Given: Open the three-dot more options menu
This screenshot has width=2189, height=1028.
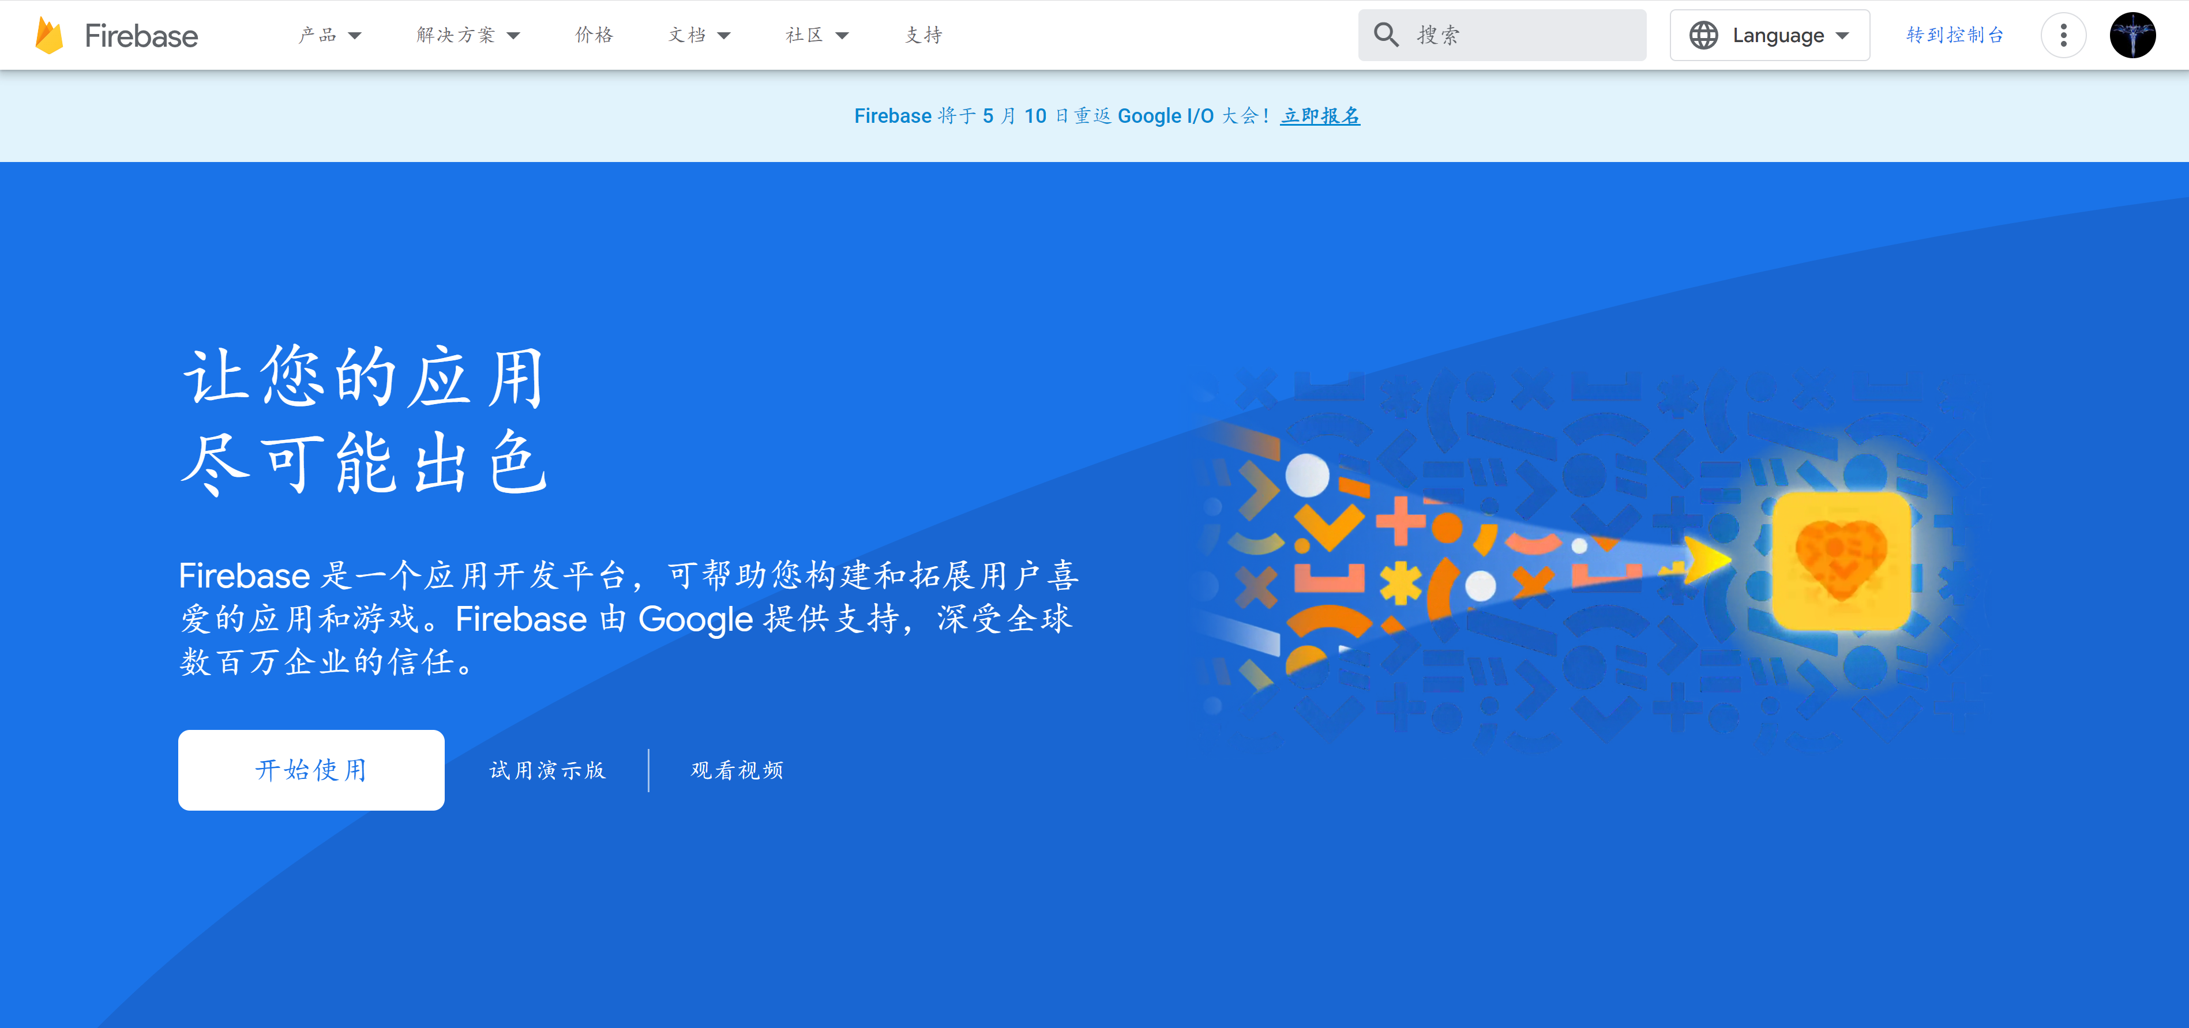Looking at the screenshot, I should pos(2063,35).
